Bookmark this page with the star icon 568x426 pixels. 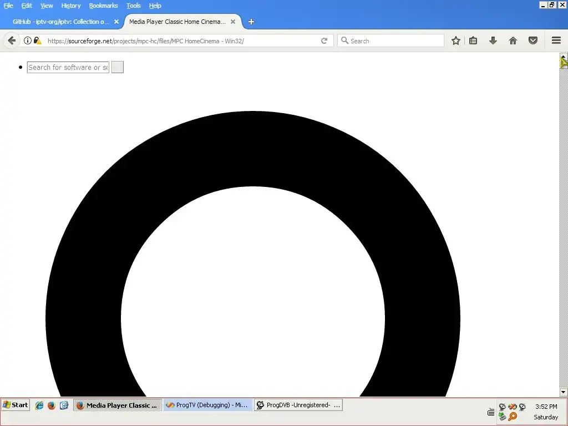click(x=456, y=40)
